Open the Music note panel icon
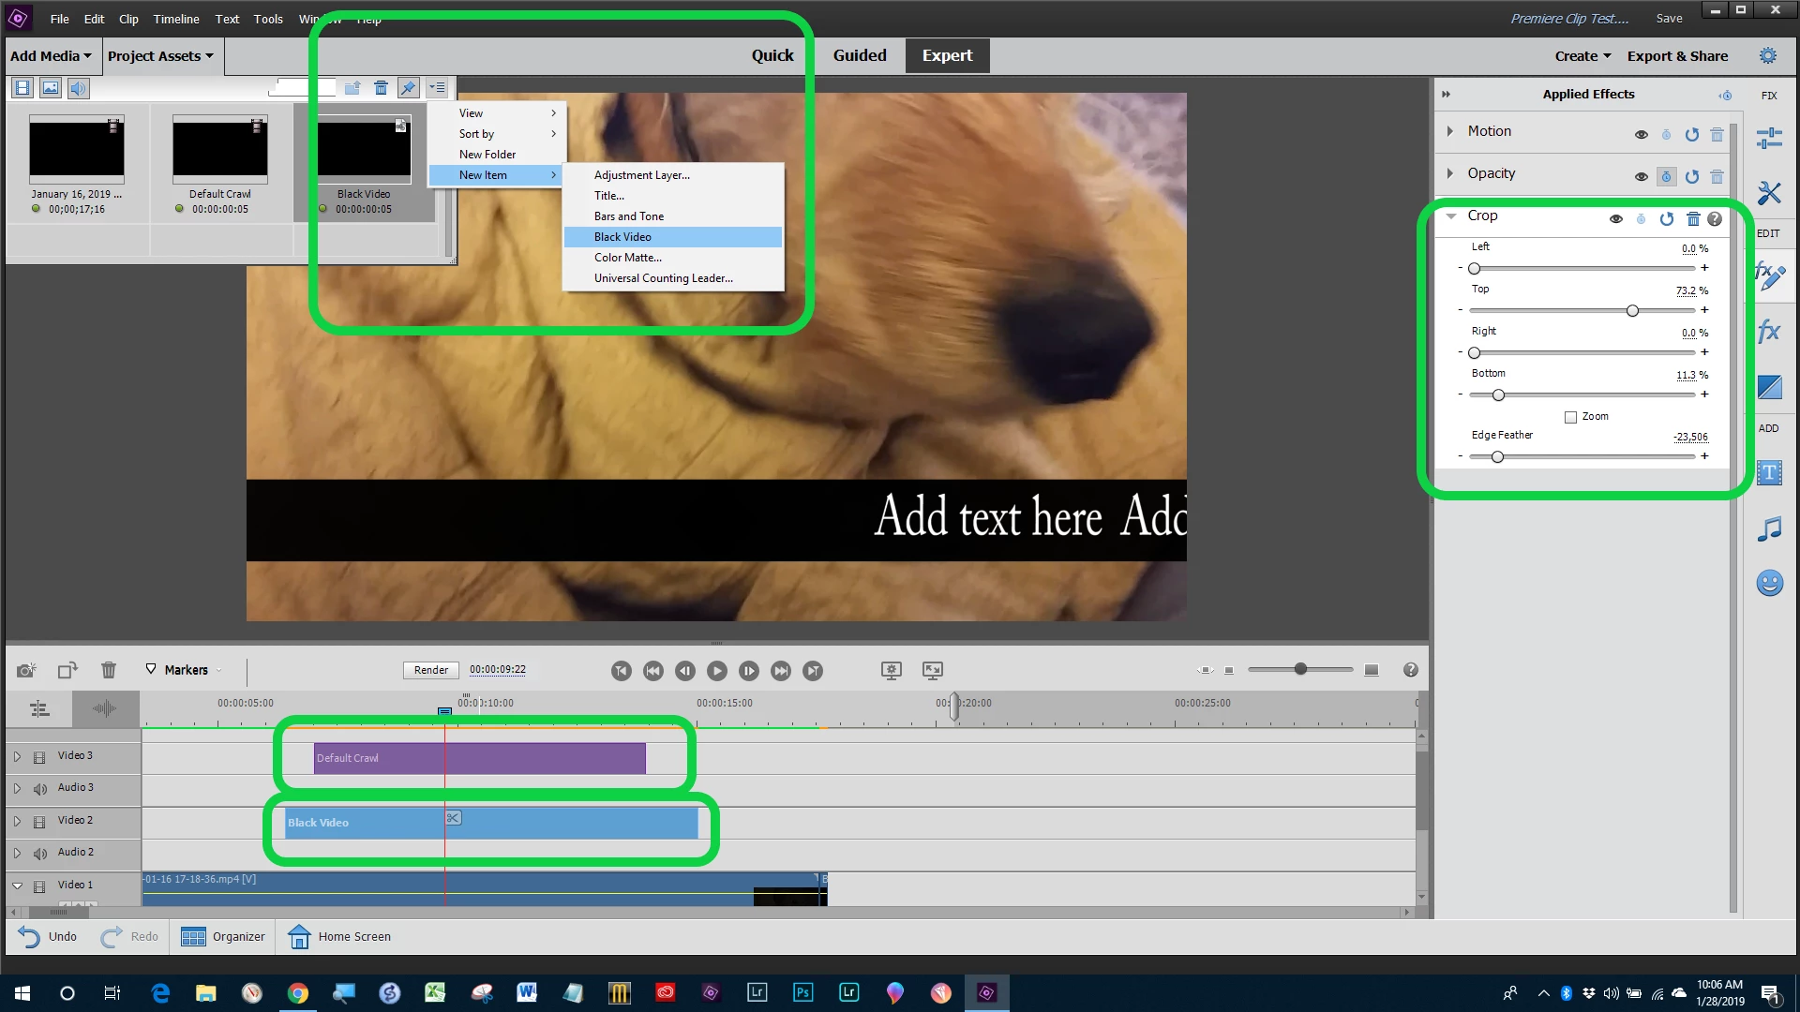1800x1012 pixels. coord(1769,529)
